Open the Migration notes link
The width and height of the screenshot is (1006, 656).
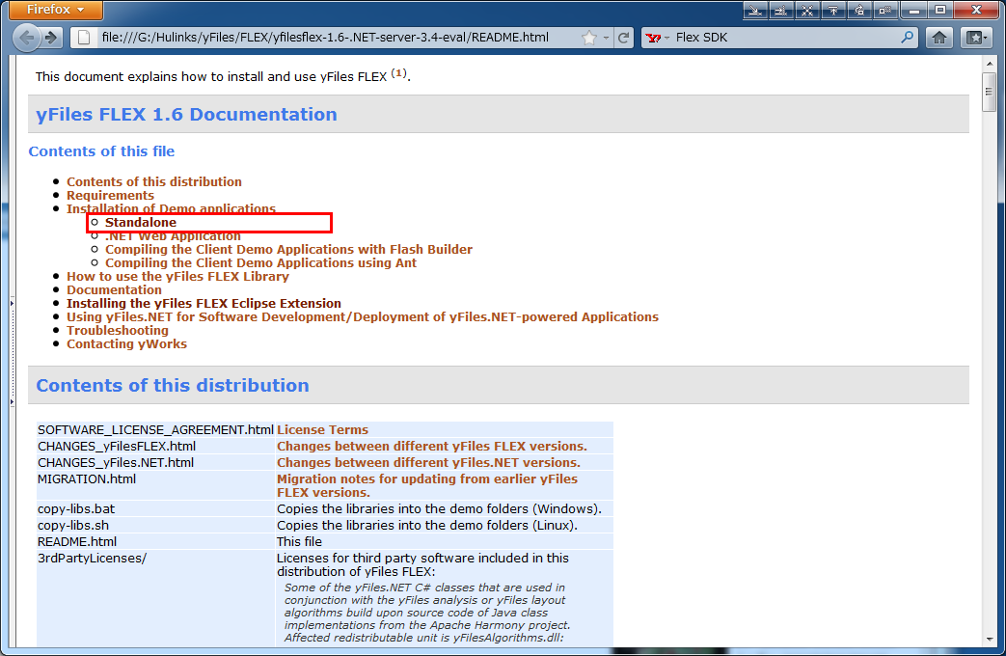427,486
